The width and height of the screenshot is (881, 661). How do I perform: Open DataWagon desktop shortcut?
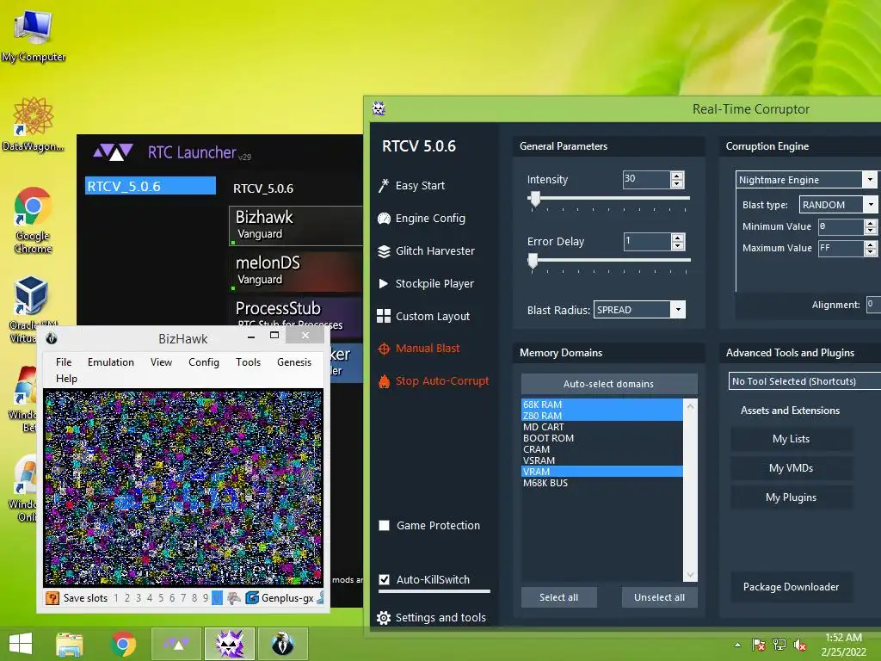pyautogui.click(x=34, y=124)
